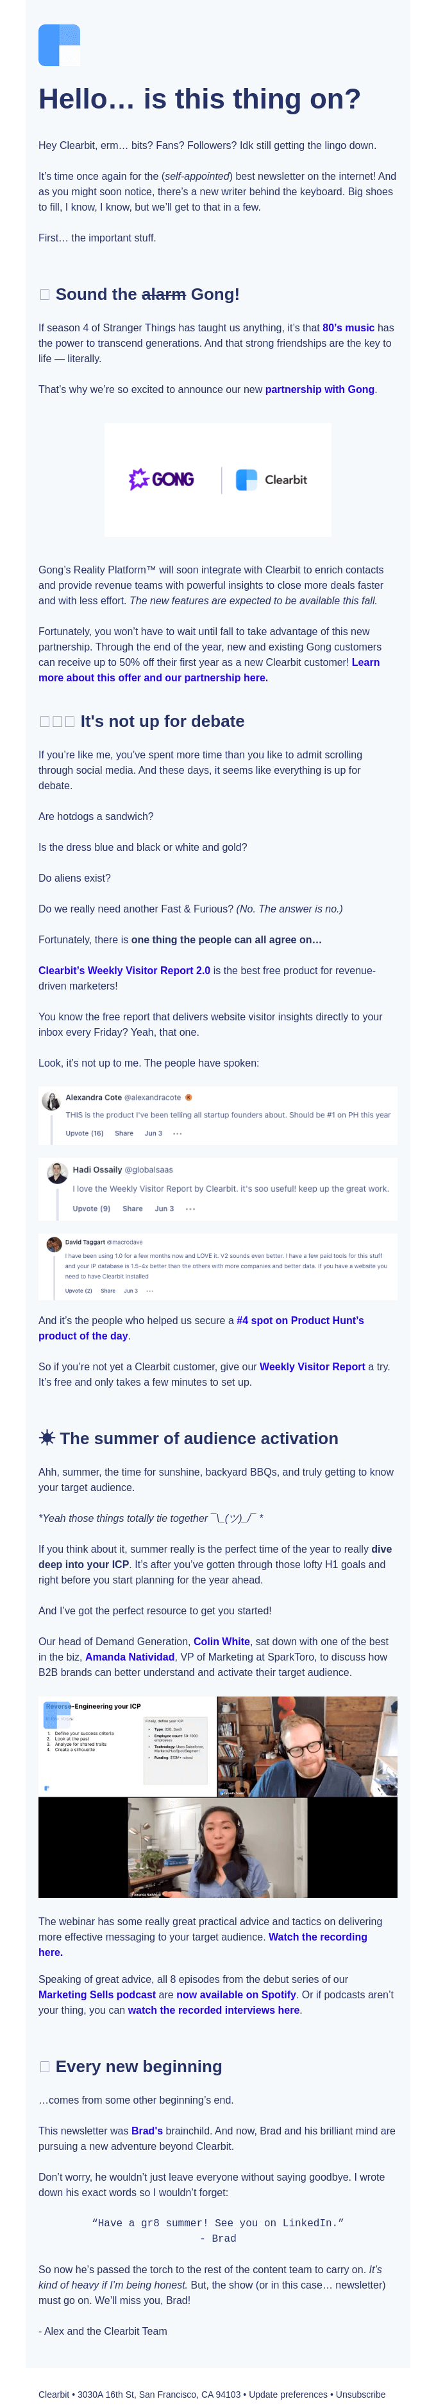
Task: Open the partnership with Gong link
Action: point(319,390)
